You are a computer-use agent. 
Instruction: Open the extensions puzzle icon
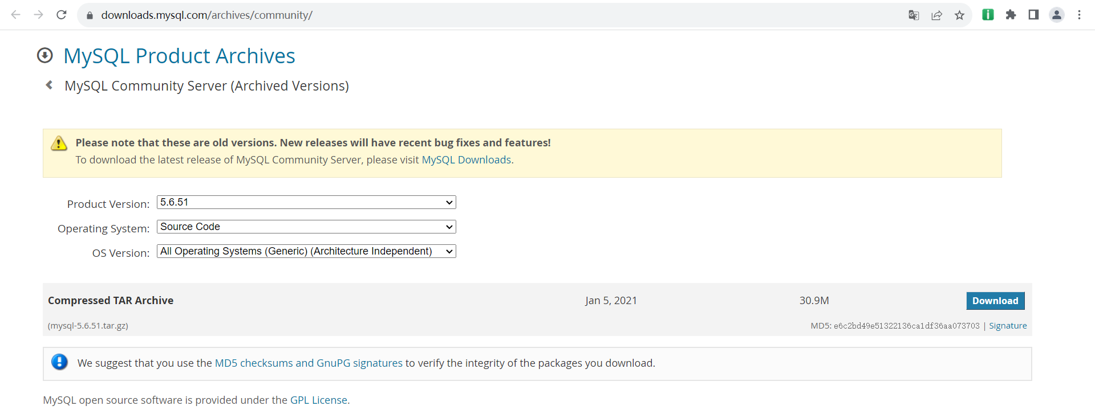click(x=1011, y=15)
